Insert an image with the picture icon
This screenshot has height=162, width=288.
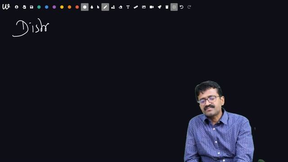point(144,7)
